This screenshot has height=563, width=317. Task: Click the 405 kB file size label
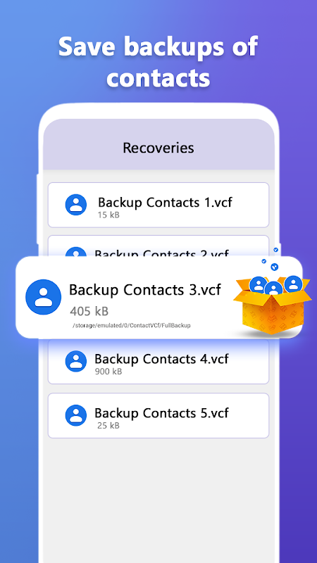[x=89, y=311]
